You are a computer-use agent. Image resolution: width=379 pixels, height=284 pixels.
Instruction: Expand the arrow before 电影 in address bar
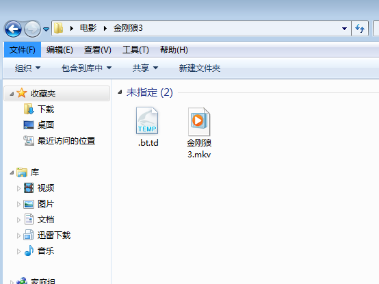tap(72, 29)
